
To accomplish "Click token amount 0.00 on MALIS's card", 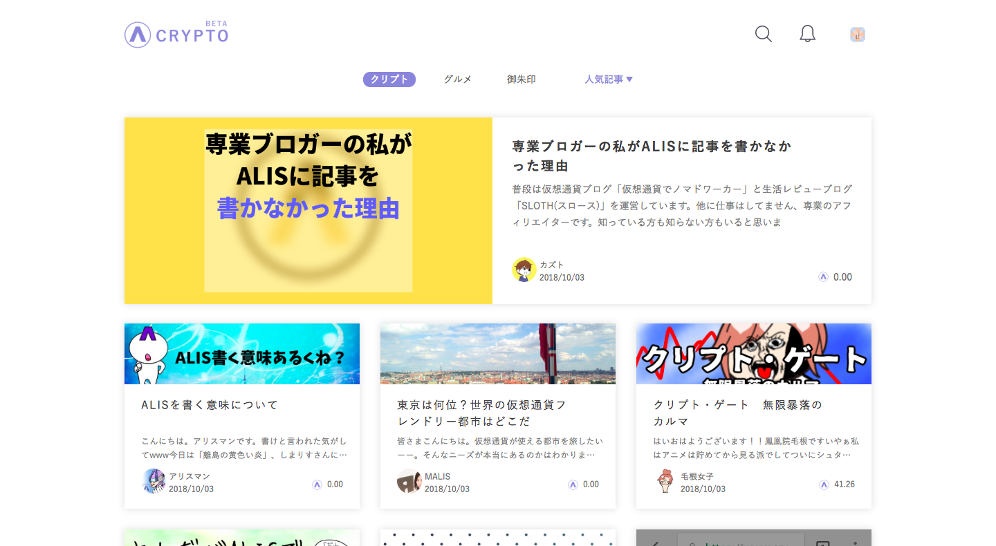I will point(591,484).
